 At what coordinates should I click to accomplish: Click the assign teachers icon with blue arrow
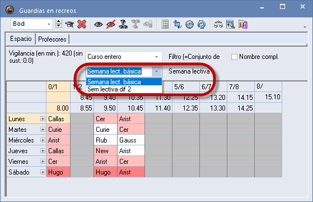[x=123, y=24]
